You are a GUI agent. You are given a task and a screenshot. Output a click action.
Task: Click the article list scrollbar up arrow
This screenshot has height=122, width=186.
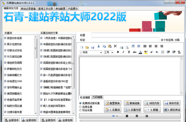(x=73, y=37)
